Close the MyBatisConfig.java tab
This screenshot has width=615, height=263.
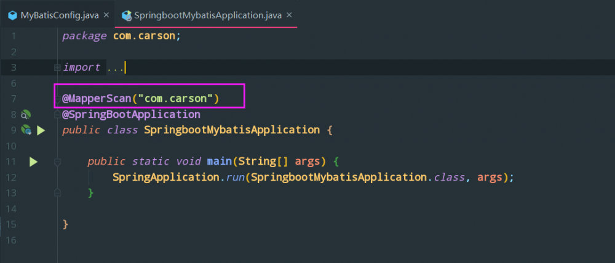pyautogui.click(x=106, y=15)
